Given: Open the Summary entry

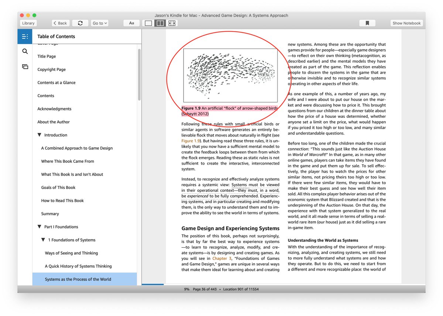Looking at the screenshot, I should pos(50,214).
